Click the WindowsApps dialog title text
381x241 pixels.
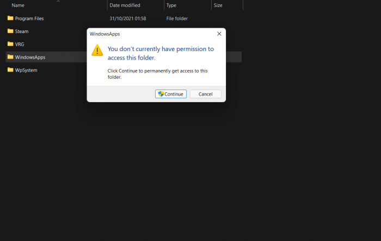pyautogui.click(x=105, y=34)
